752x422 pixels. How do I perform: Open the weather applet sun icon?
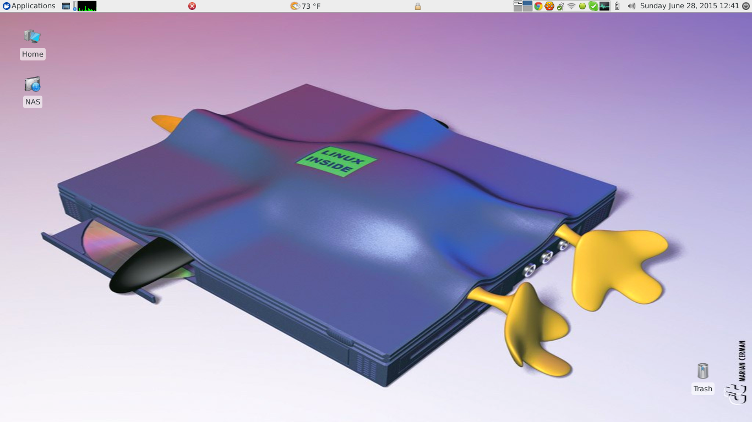295,6
